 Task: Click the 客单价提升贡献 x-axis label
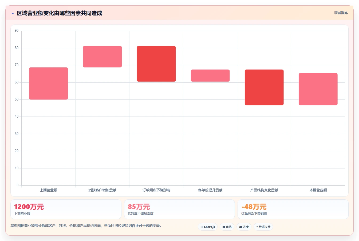click(x=210, y=190)
